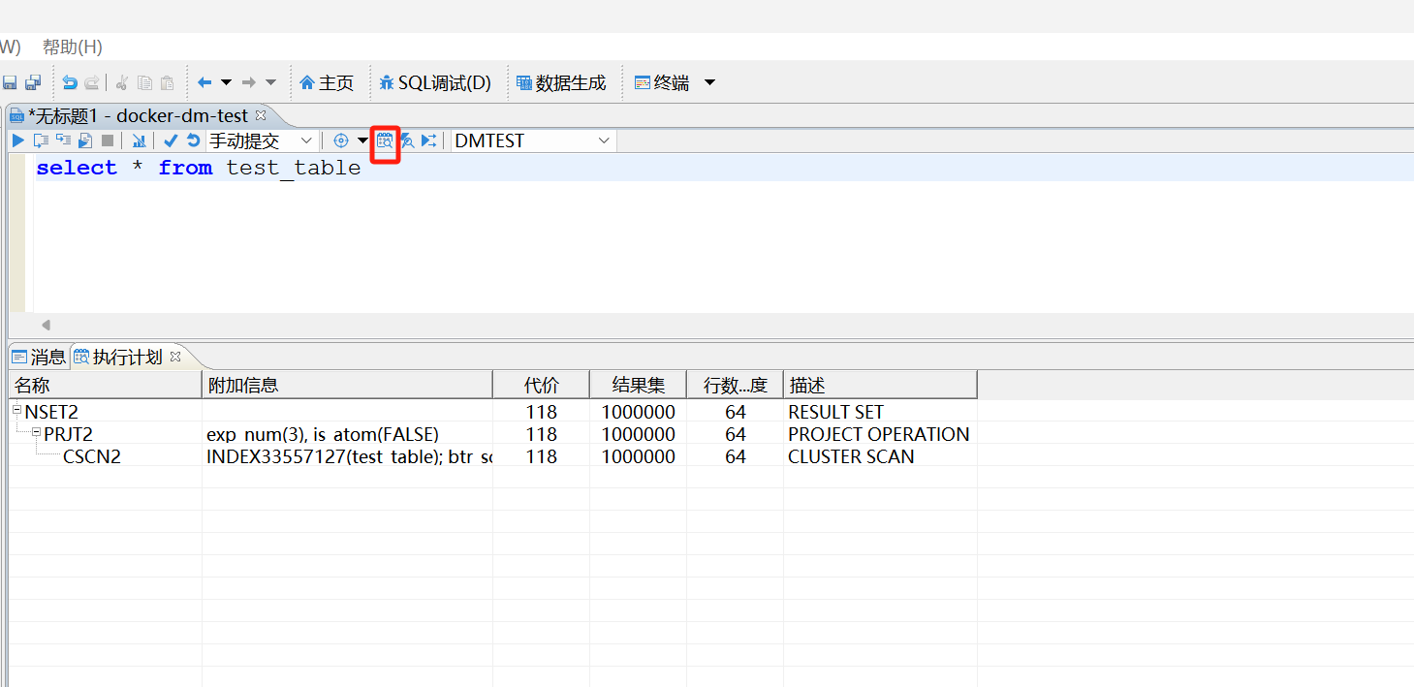Click the horizontal scroll left arrow under editor
Image resolution: width=1414 pixels, height=687 pixels.
point(46,325)
